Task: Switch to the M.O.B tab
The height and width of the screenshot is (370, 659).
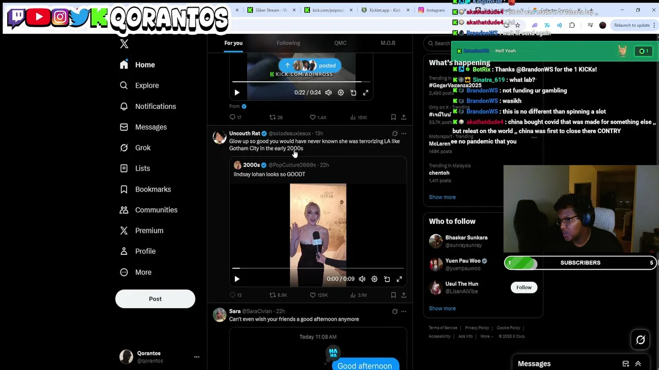Action: 388,43
